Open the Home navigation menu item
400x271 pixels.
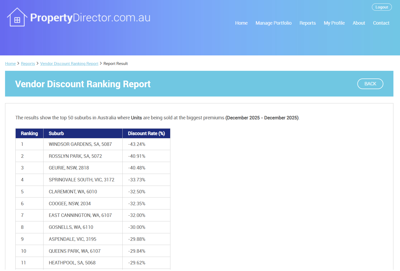click(241, 23)
